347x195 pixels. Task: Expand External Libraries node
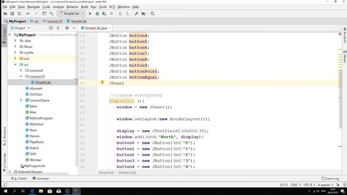[10, 172]
